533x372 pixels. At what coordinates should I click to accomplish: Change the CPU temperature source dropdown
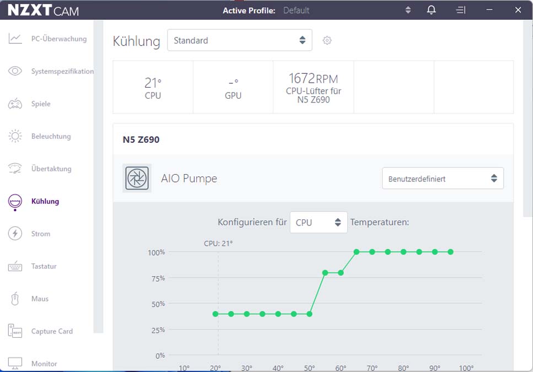click(x=319, y=222)
